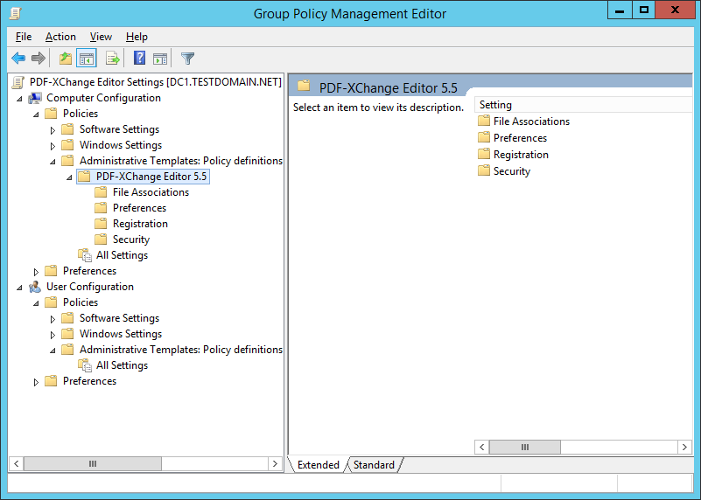
Task: Click folder icon beside Security in tree
Action: point(101,240)
